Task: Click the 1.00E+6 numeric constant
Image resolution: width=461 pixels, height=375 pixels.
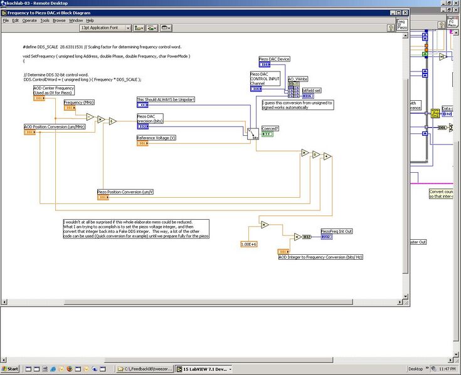Action: (248, 244)
